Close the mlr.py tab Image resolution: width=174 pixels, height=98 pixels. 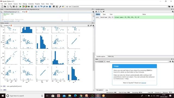[x=27, y=12]
